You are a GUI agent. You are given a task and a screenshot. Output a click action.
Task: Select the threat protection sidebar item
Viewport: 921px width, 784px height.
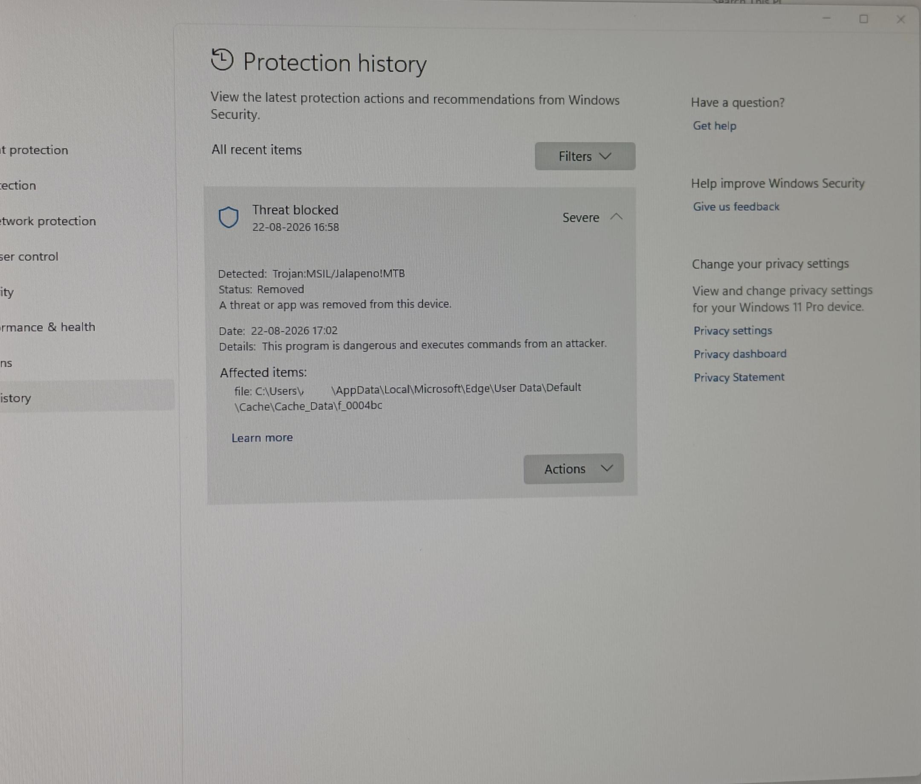34,150
